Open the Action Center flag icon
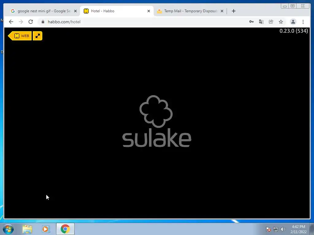 point(268,229)
